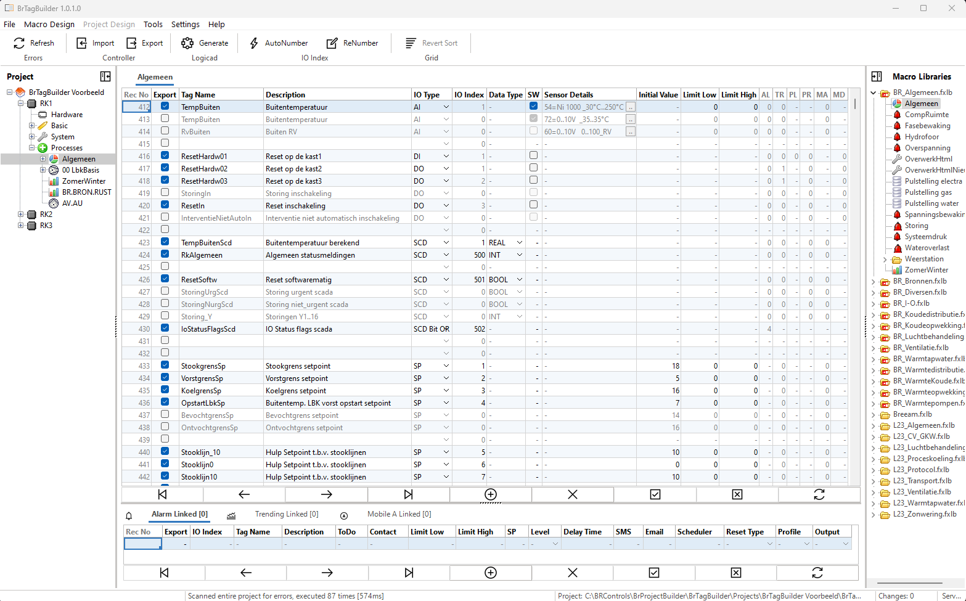This screenshot has width=966, height=601.
Task: Toggle SW checkbox on ResetHardw01 row
Action: 533,155
